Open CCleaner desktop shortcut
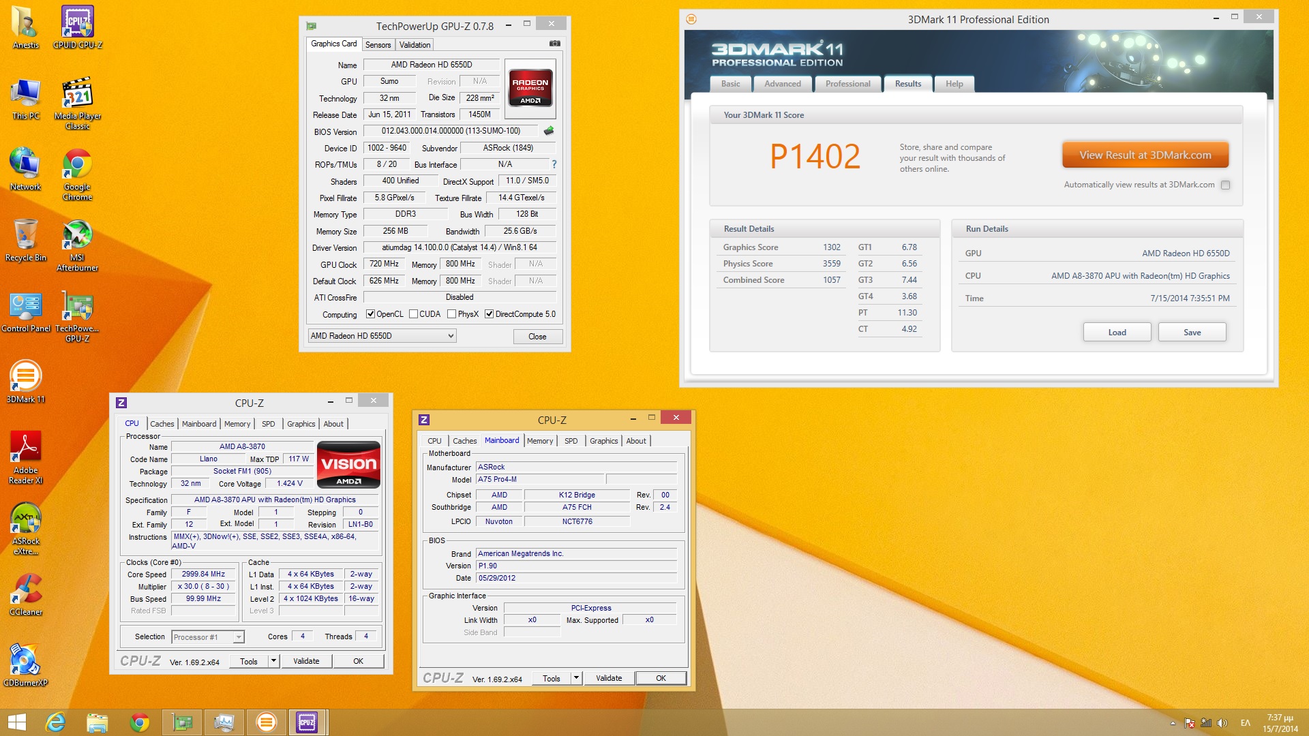This screenshot has width=1309, height=736. [26, 594]
